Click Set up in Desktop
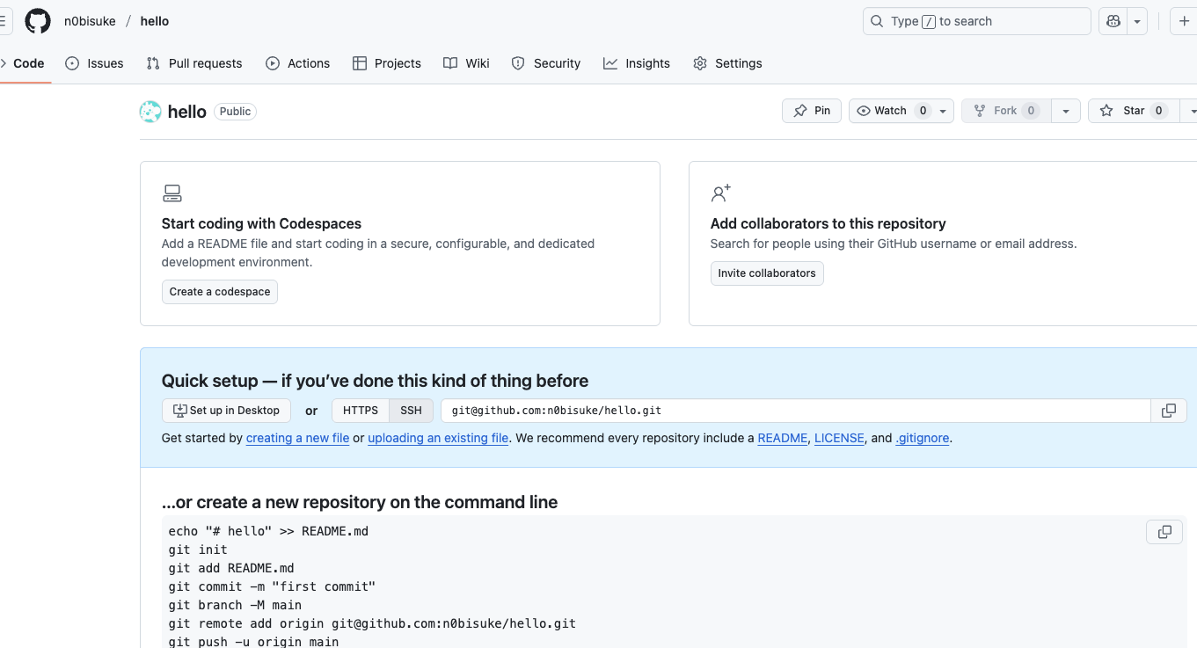This screenshot has width=1197, height=648. (226, 411)
